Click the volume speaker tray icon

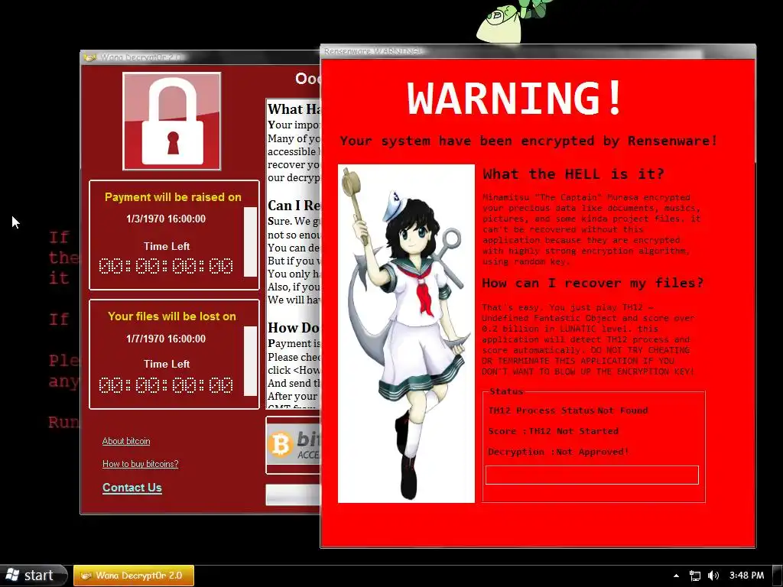pos(713,576)
